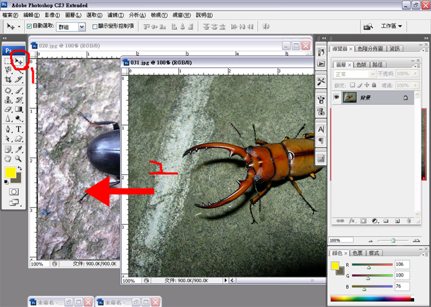Select the Crop tool
Viewport: 431px width, 307px height.
(x=7, y=79)
